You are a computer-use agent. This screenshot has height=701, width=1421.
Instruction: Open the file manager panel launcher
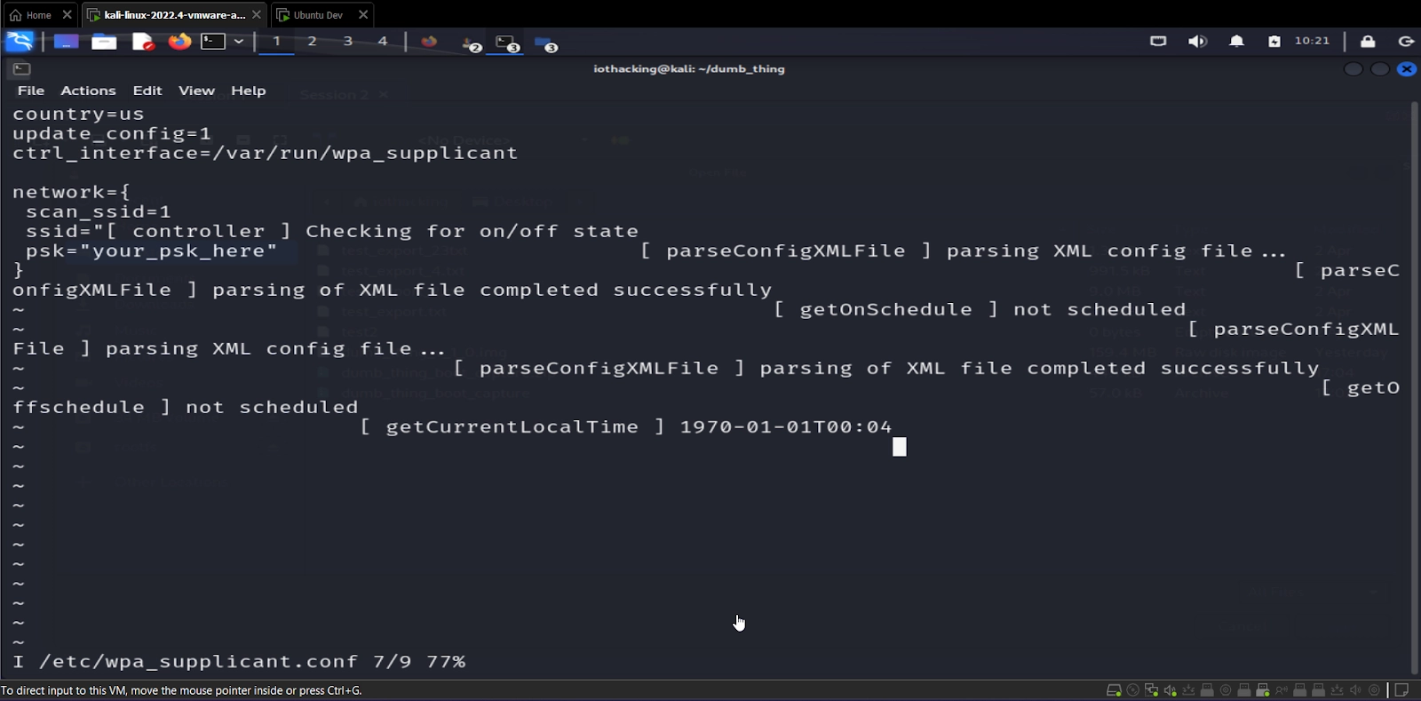[x=104, y=41]
